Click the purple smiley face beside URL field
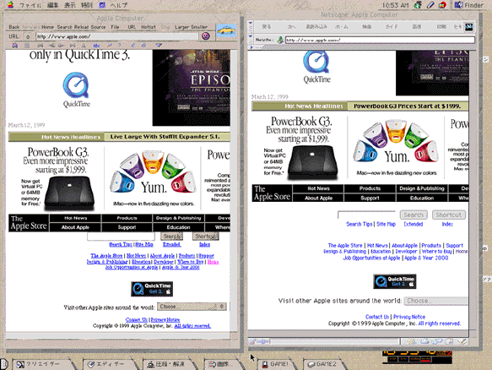This screenshot has height=370, width=492. (206, 36)
